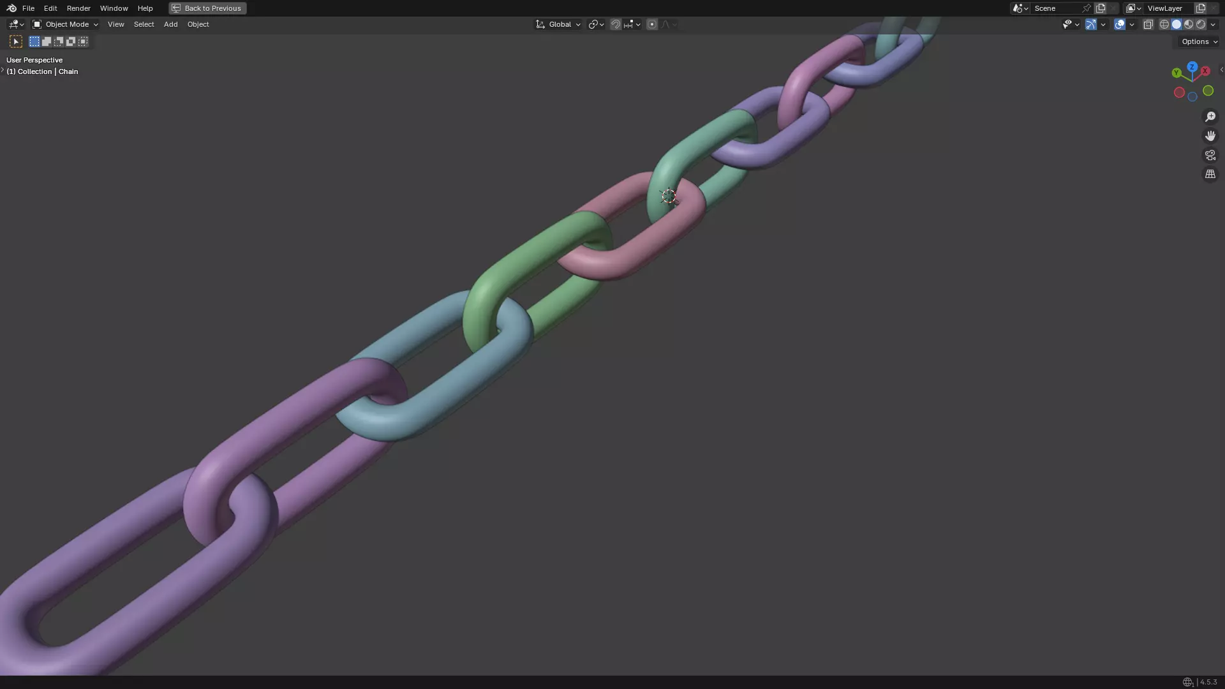The image size is (1225, 689).
Task: Open the Window menu
Action: coord(114,8)
